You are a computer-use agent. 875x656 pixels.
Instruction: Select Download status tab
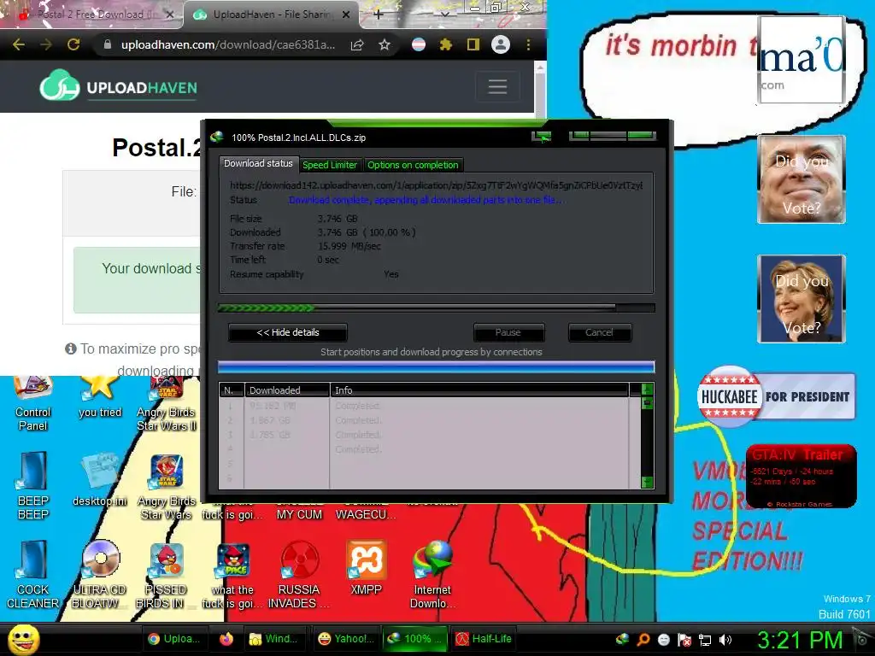(258, 163)
